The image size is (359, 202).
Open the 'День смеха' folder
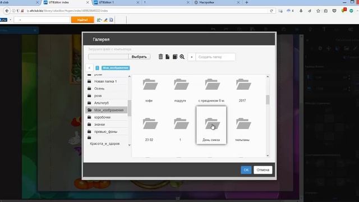[x=211, y=125]
